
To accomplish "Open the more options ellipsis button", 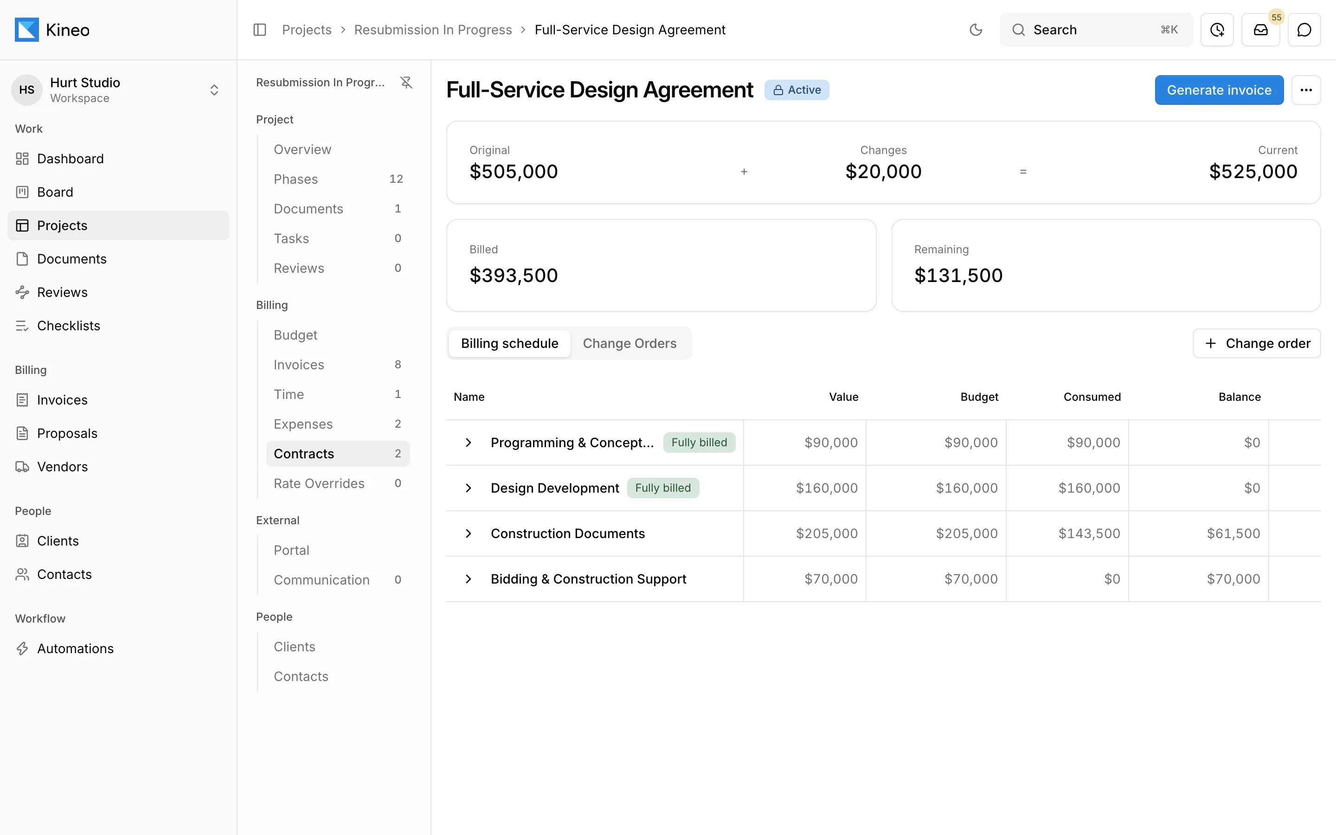I will pos(1306,90).
